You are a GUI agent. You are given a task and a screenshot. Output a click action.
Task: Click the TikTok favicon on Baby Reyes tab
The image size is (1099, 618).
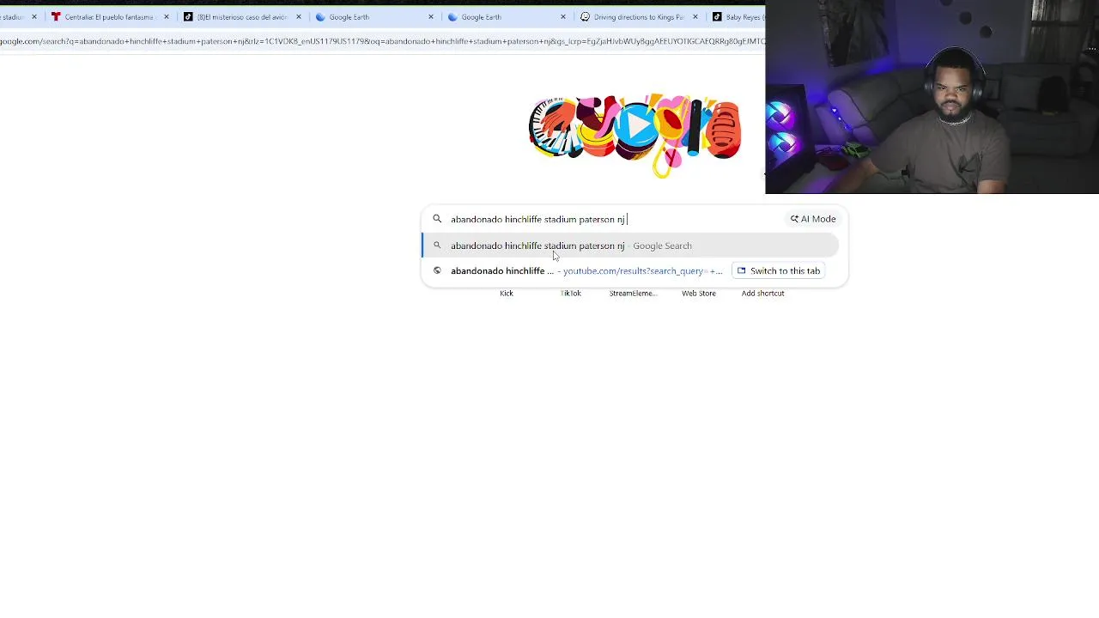click(717, 16)
